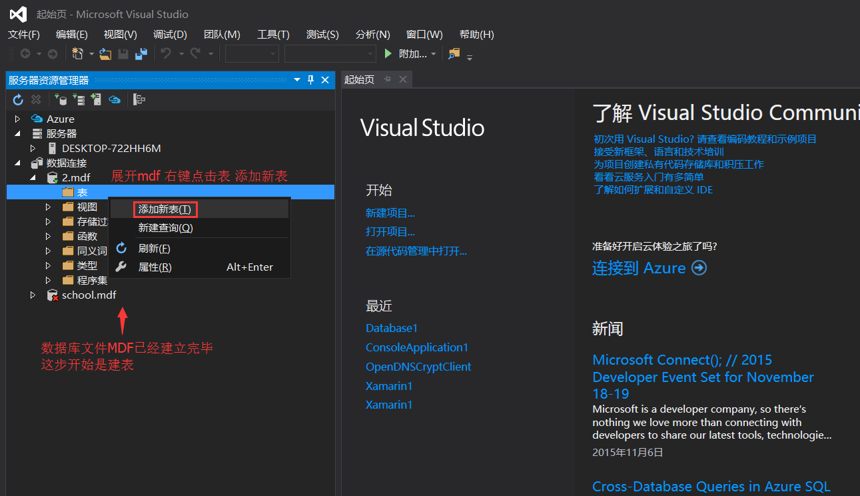Screen dimensions: 860x496
Task: Click the Redo arrow icon
Action: click(x=196, y=54)
